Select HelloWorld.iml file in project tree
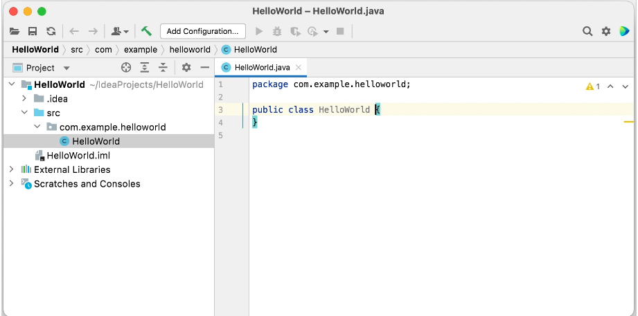638x316 pixels. click(78, 156)
